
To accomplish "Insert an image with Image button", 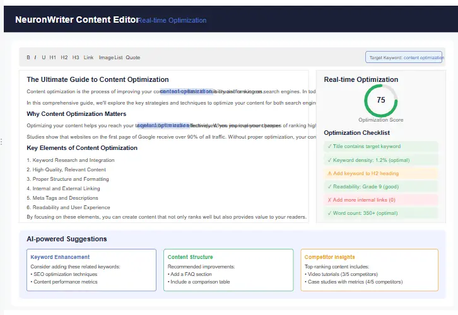I will (x=107, y=57).
